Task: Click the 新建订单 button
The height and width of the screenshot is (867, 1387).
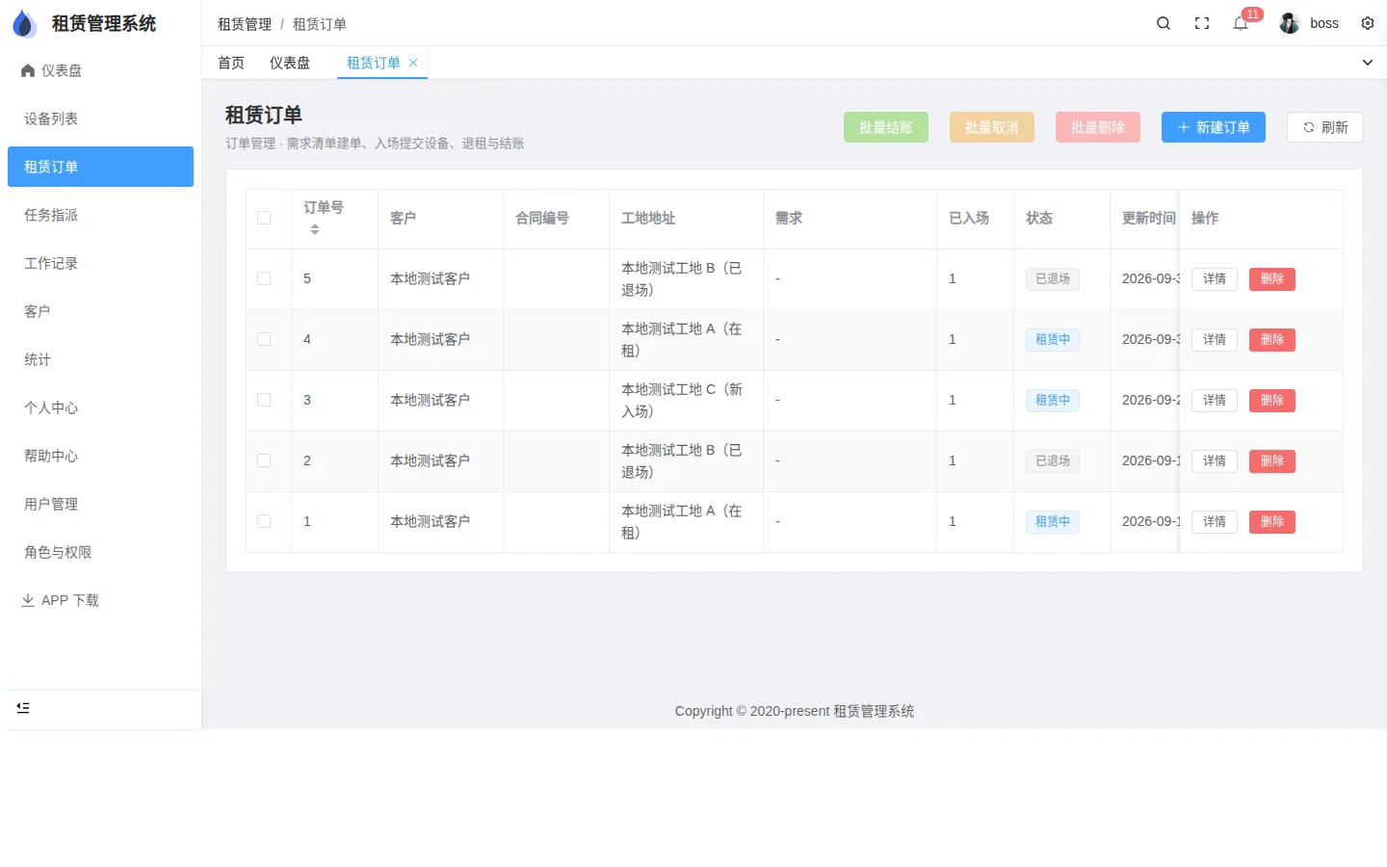Action: pyautogui.click(x=1214, y=127)
